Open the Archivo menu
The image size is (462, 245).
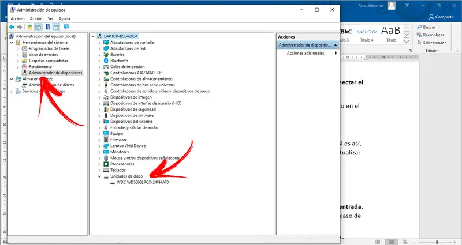pos(18,18)
